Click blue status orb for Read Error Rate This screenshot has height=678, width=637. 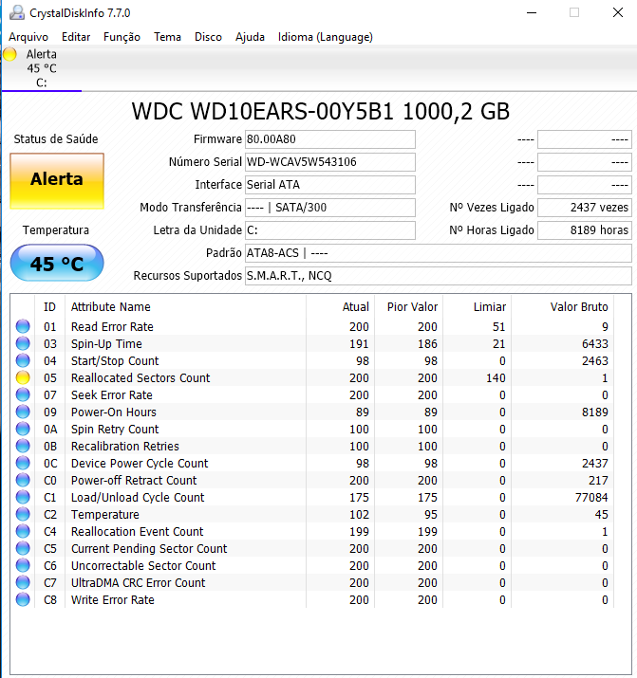point(23,326)
